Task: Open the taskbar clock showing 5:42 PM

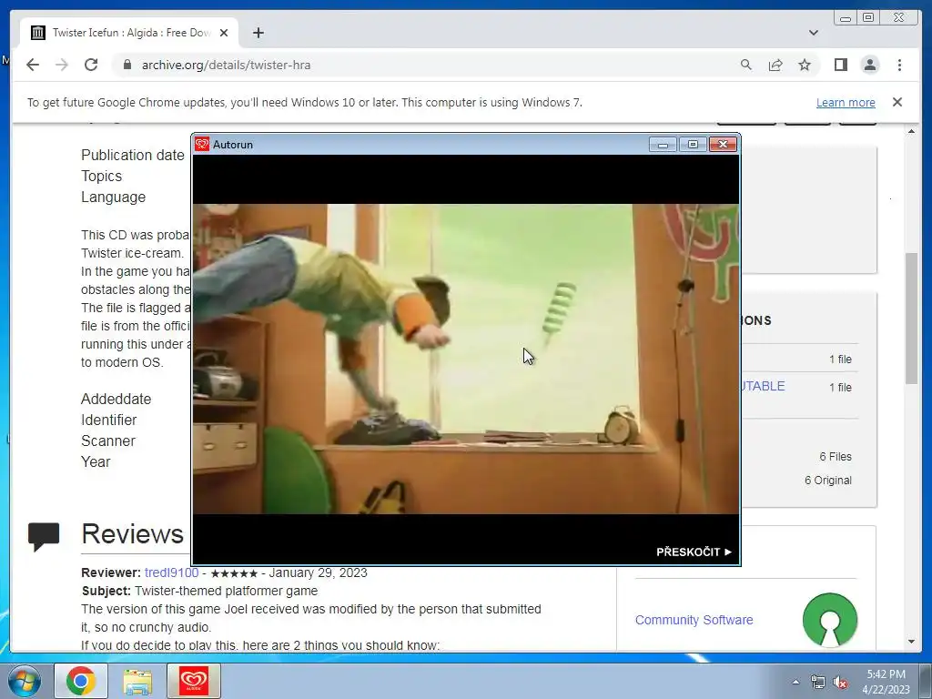Action: pyautogui.click(x=886, y=682)
